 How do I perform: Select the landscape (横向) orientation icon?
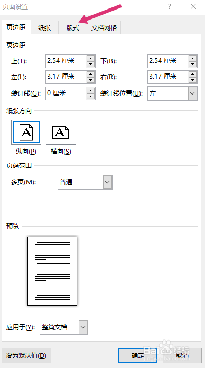click(x=61, y=132)
